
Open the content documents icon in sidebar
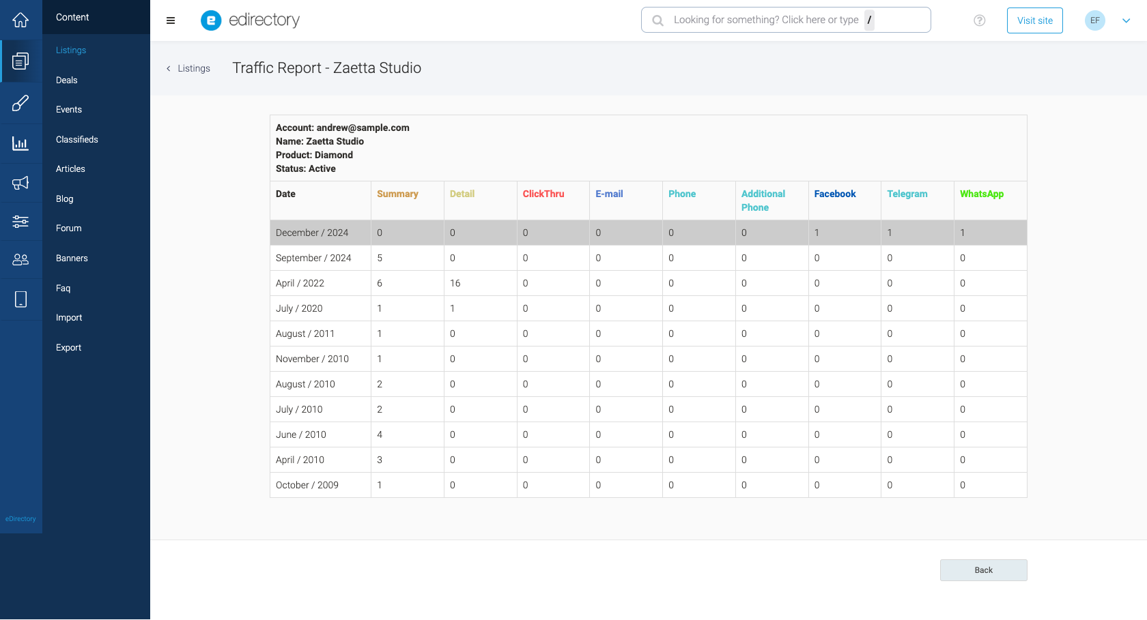(x=20, y=61)
